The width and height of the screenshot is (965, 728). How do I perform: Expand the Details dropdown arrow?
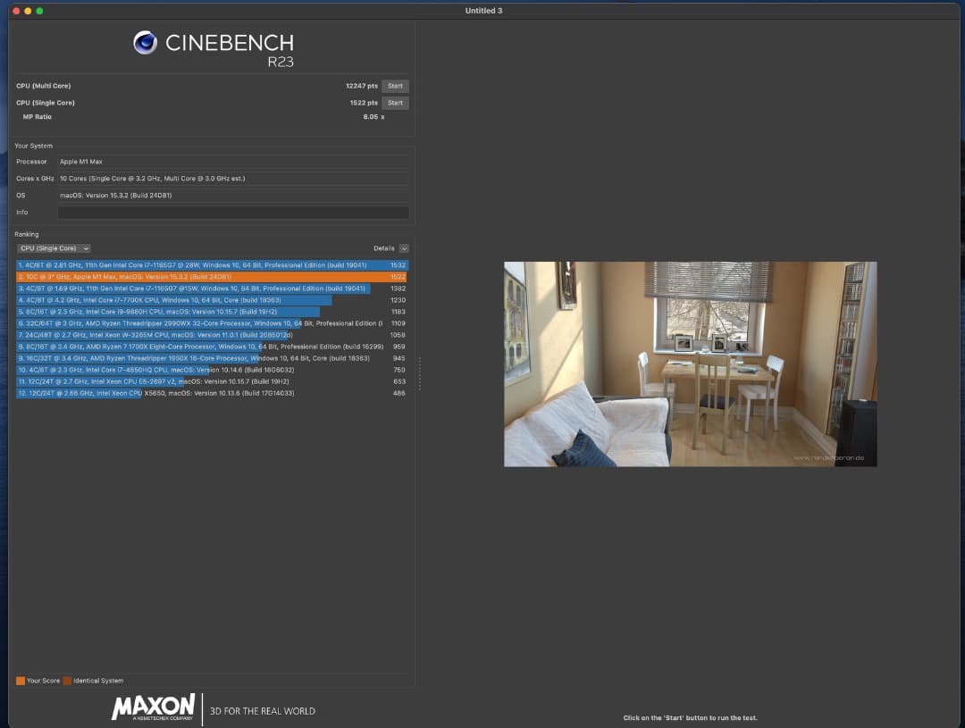[x=404, y=248]
